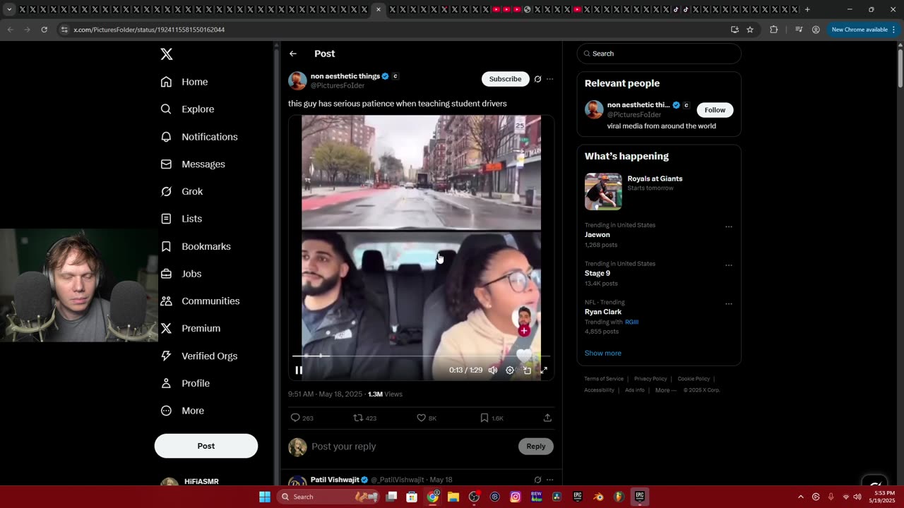Open more options for Jaewon trend

[x=729, y=227]
